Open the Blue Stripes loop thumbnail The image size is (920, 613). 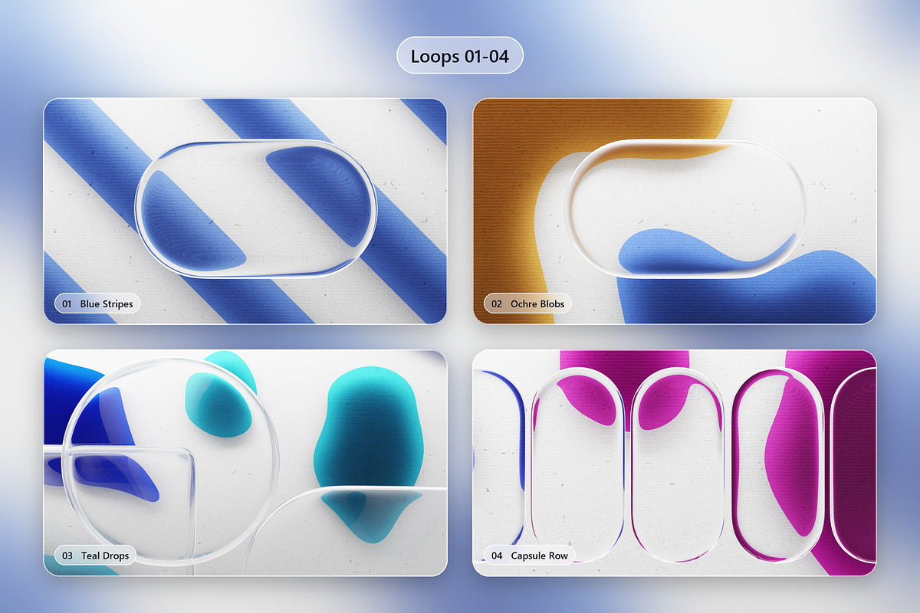245,211
